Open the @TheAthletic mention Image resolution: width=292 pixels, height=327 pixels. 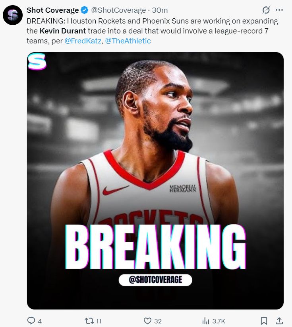point(128,41)
